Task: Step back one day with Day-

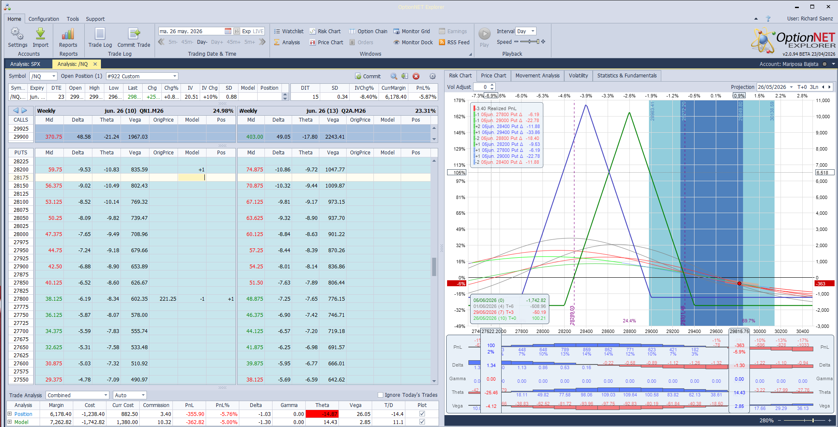Action: [x=202, y=42]
